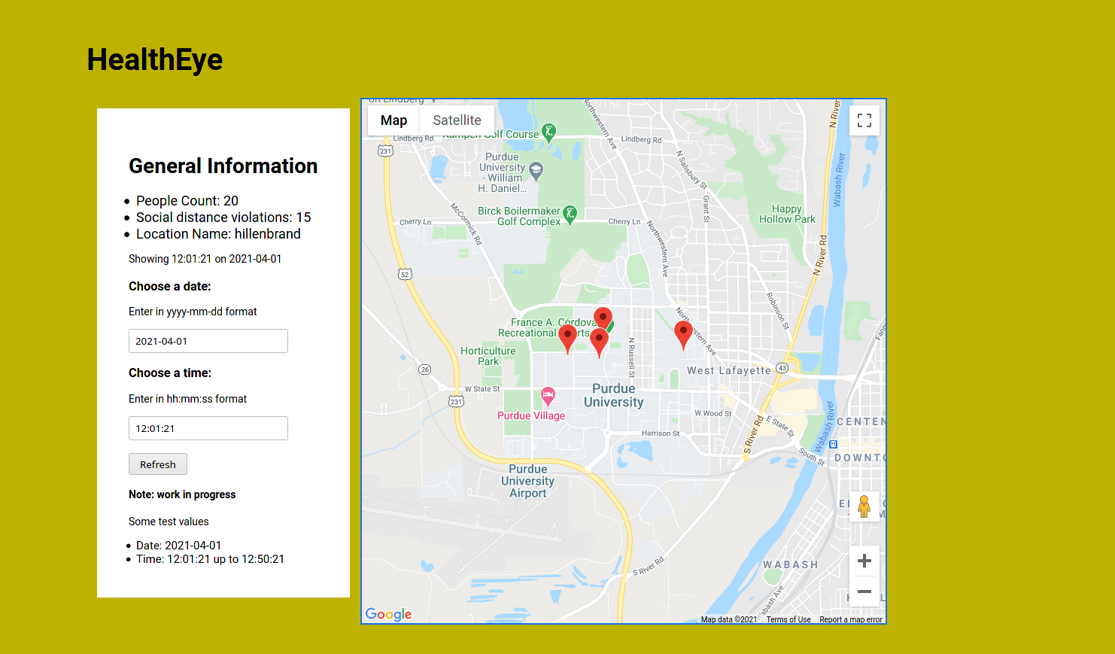
Task: Click the Purdue Village map label
Action: (531, 415)
